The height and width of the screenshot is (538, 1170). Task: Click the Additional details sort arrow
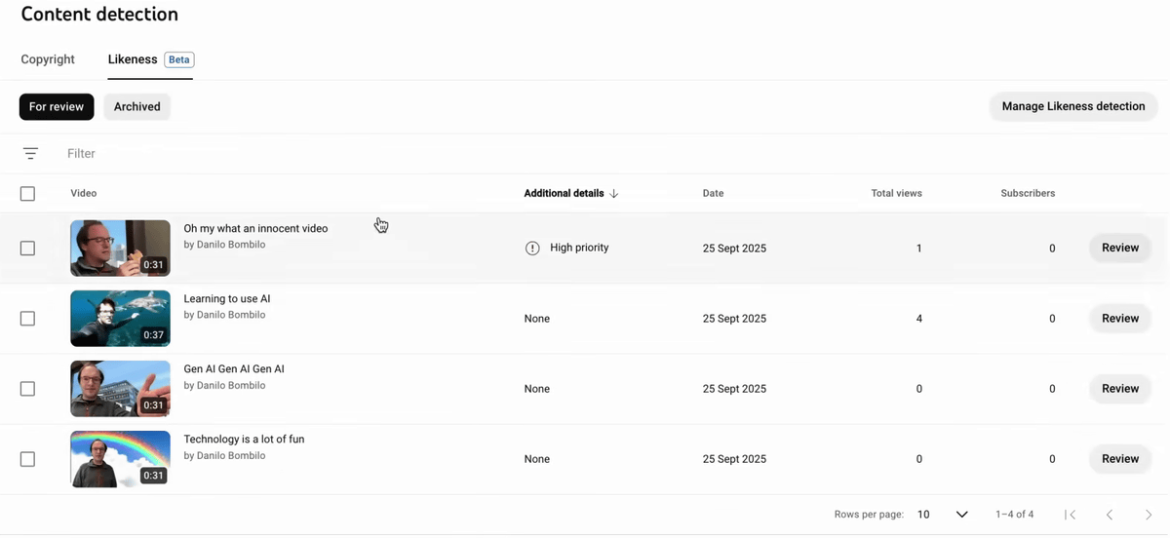pos(614,194)
